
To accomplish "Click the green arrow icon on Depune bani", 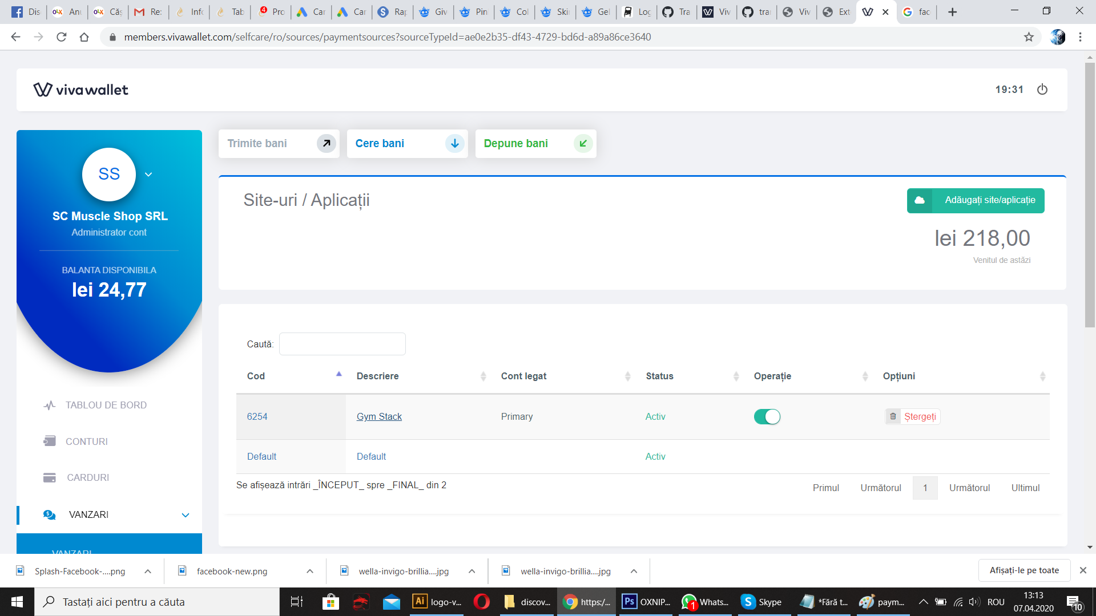I will pos(583,144).
